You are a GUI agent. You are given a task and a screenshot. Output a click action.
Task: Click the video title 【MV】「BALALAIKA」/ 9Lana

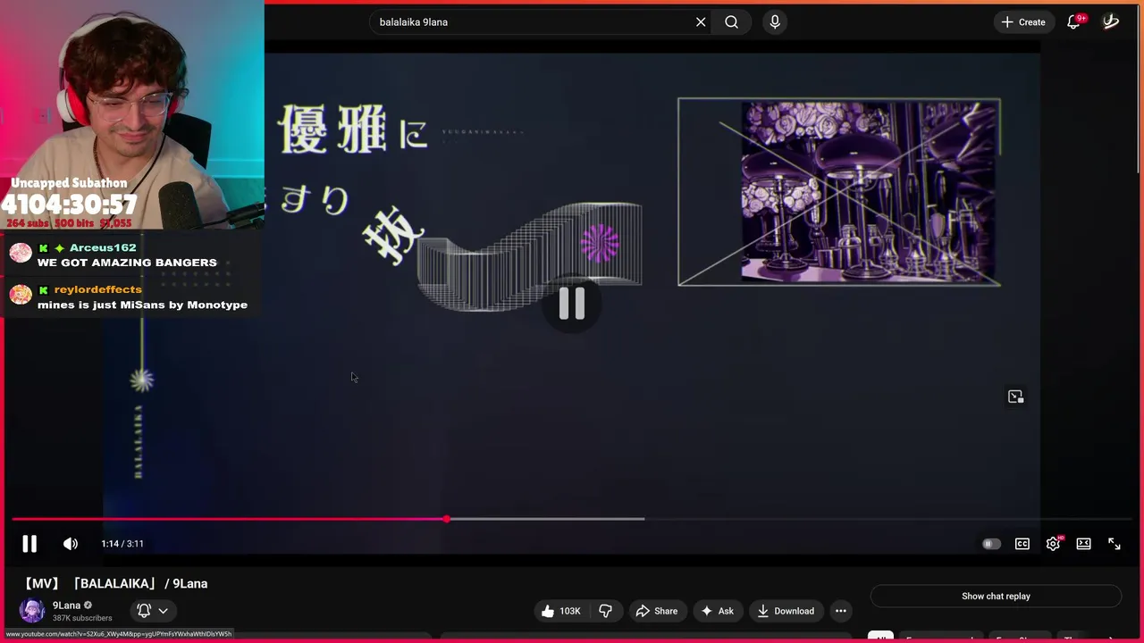[114, 583]
